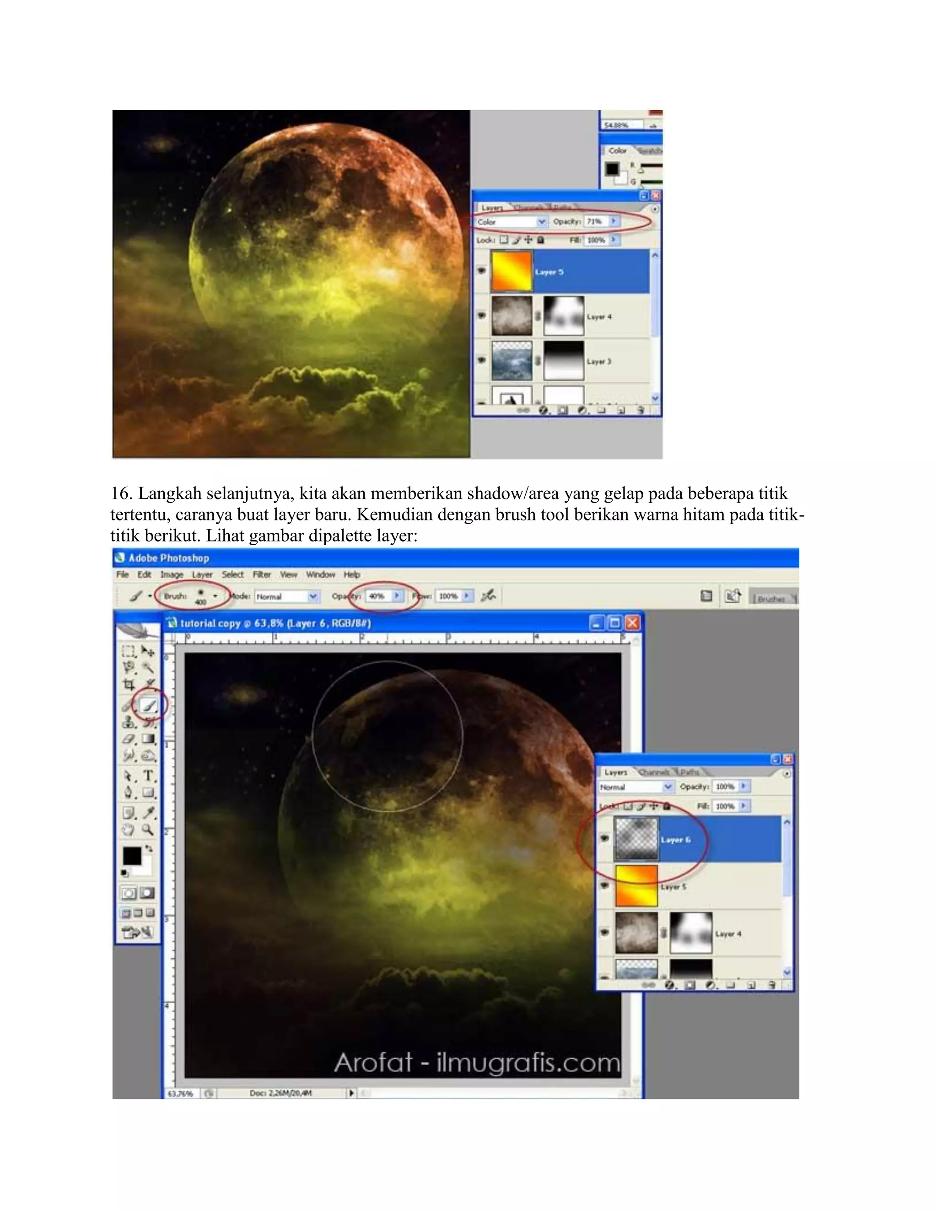937x1212 pixels.
Task: Toggle lock transparent pixels in lower Layers panel
Action: [628, 806]
